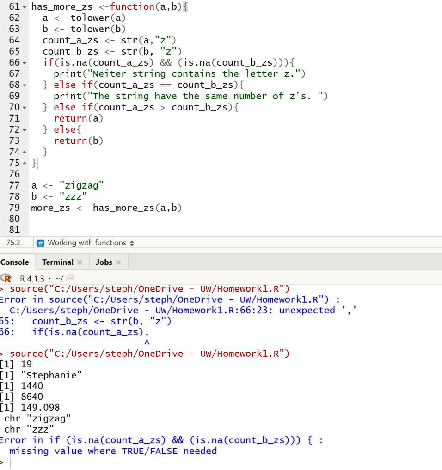442x470 pixels.
Task: Click the closing fold marker on line 75
Action: pyautogui.click(x=25, y=163)
